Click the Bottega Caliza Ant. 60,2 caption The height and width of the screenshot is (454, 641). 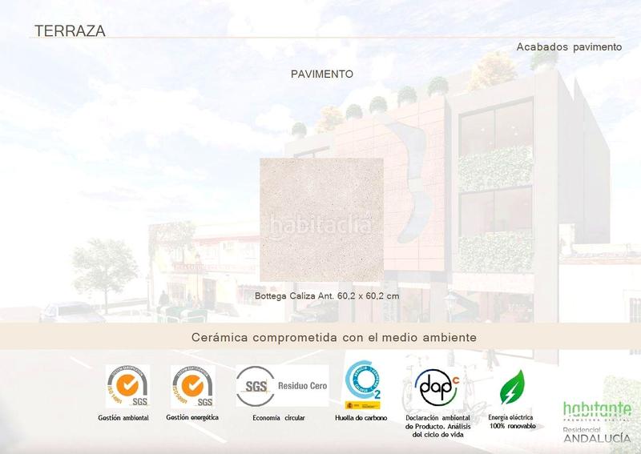(326, 296)
